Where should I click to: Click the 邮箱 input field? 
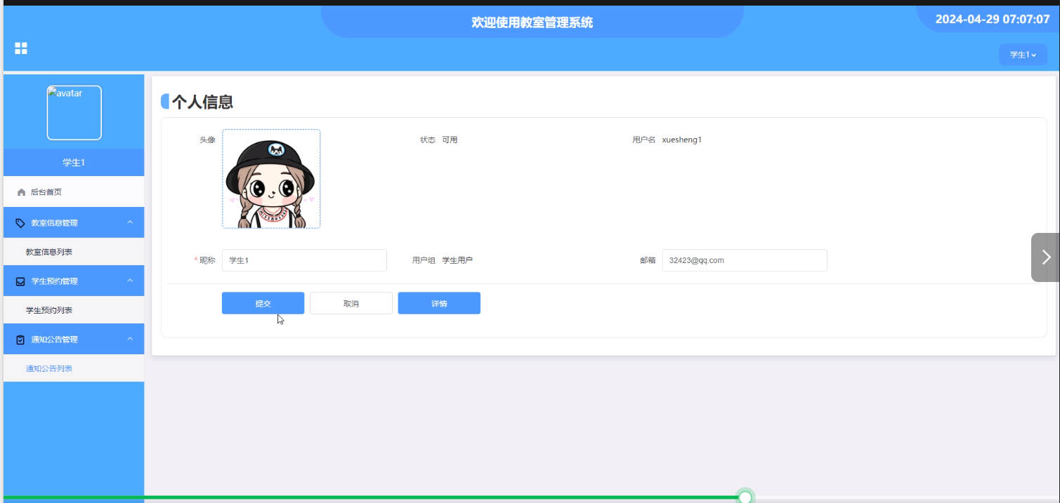click(745, 260)
